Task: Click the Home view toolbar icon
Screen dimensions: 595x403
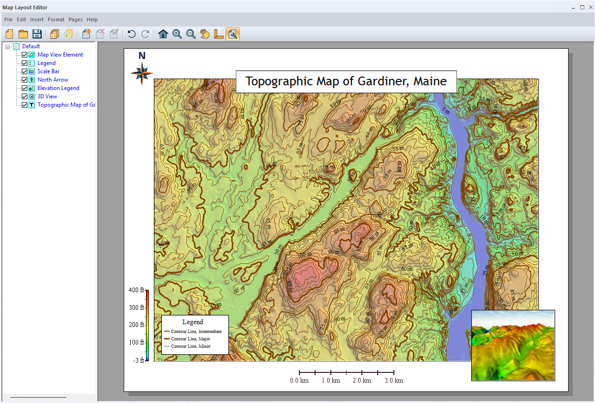Action: tap(163, 34)
